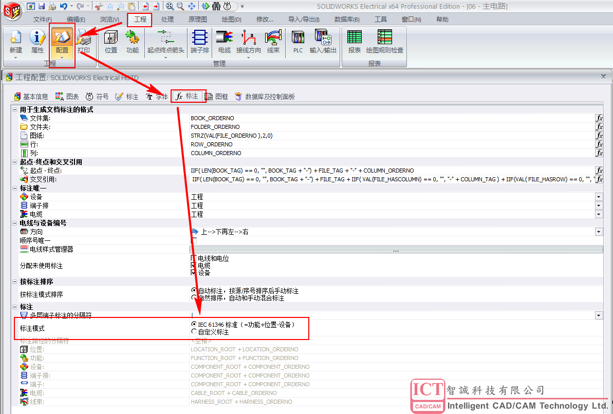This screenshot has height=414, width=613.
Task: Click the COLUMN_ORDERNO formula field
Action: (392, 153)
